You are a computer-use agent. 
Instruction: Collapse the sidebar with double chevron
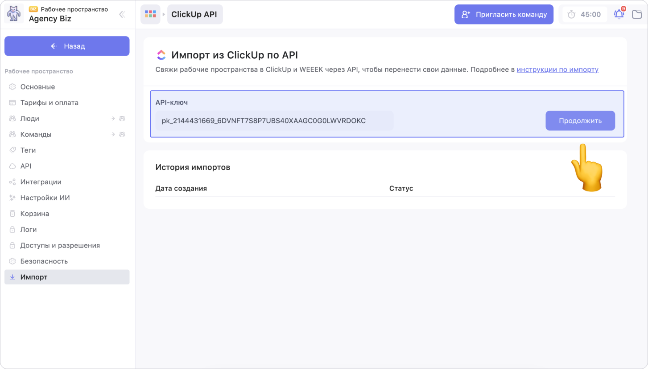pos(122,14)
